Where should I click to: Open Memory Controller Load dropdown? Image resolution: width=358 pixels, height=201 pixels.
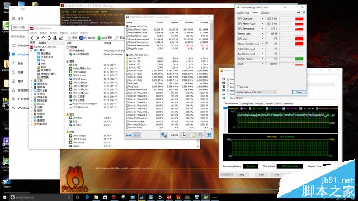[x=262, y=44]
